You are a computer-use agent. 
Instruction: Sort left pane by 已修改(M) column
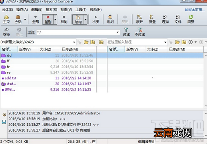pos(78,49)
